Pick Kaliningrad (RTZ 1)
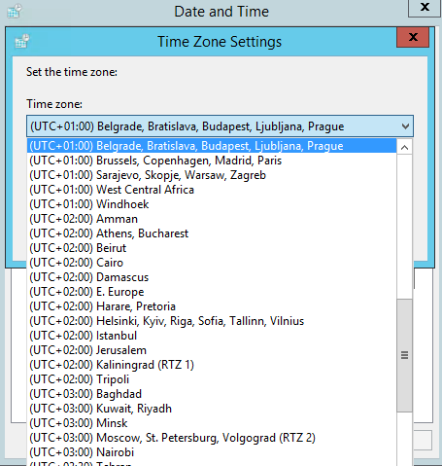442x466 pixels. click(x=212, y=365)
